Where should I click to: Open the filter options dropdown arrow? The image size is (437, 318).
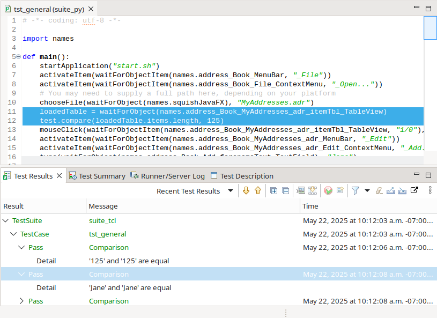[x=367, y=191]
